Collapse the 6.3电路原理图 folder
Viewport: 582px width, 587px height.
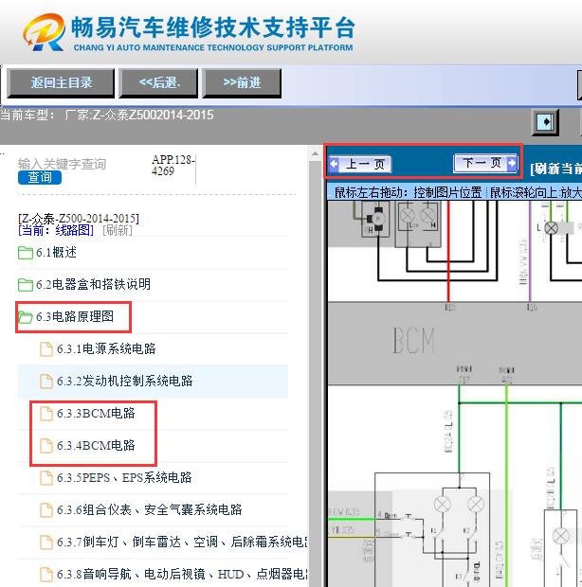(x=75, y=317)
